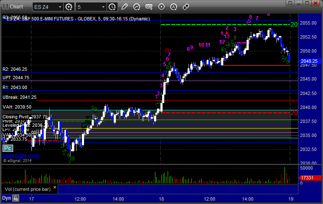Click the R2: 2046.25 pivot label
The height and width of the screenshot is (204, 323).
(15, 70)
